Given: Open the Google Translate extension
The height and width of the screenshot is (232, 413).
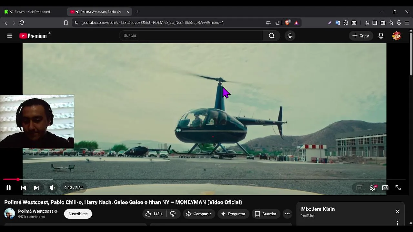Looking at the screenshot, I should [338, 23].
